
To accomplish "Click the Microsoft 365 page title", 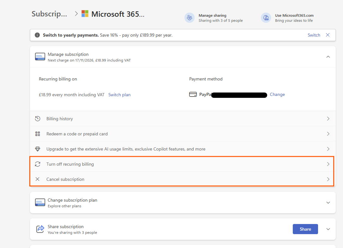I will point(118,14).
